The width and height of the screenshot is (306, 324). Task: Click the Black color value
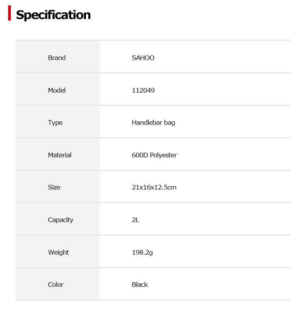pos(140,284)
